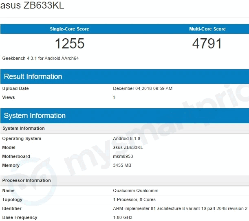The height and width of the screenshot is (221, 249).
Task: Click the processor Name label
Action: click(8, 190)
